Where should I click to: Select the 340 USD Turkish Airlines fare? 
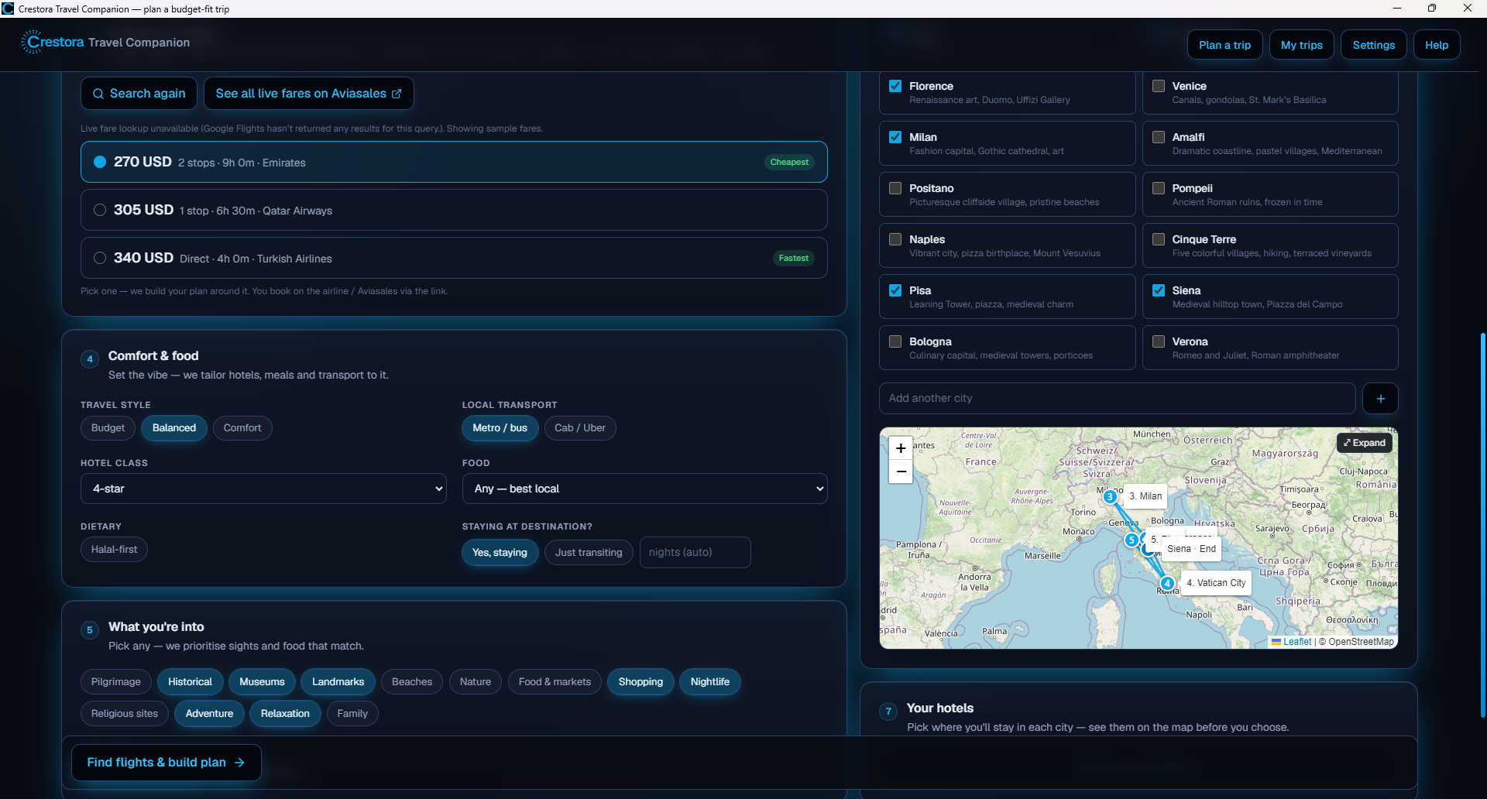[x=454, y=259]
